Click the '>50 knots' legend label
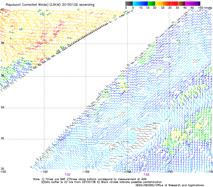Screen dimensions: 213x187 coord(205,8)
